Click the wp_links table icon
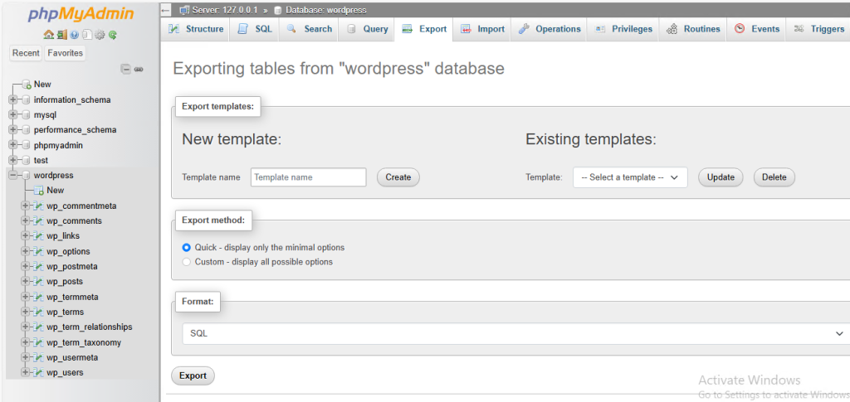The image size is (850, 402). [x=38, y=236]
